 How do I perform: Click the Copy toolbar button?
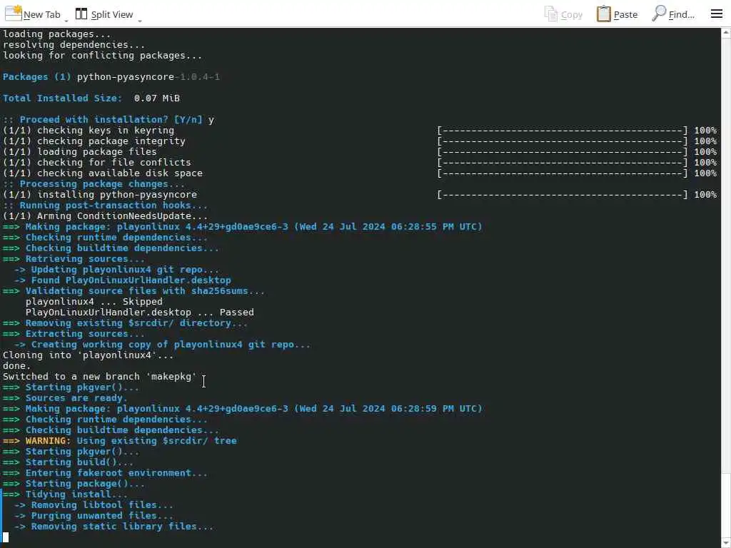(563, 14)
